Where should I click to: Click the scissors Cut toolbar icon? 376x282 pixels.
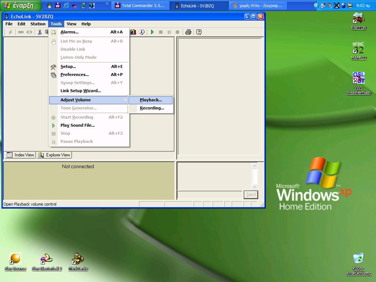pyautogui.click(x=40, y=32)
